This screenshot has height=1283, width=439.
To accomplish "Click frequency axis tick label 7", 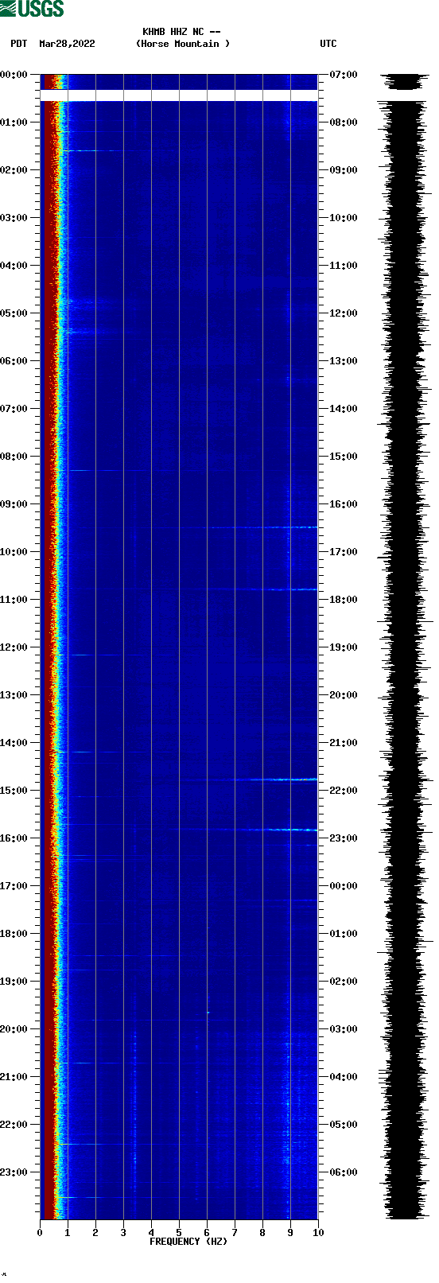I will click(235, 1233).
